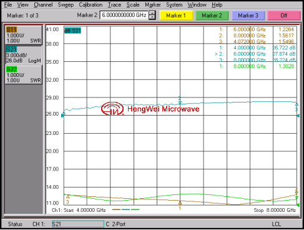The image size is (304, 230).
Task: Click the S11 marker 2 readout '1.5617'
Action: click(286, 36)
